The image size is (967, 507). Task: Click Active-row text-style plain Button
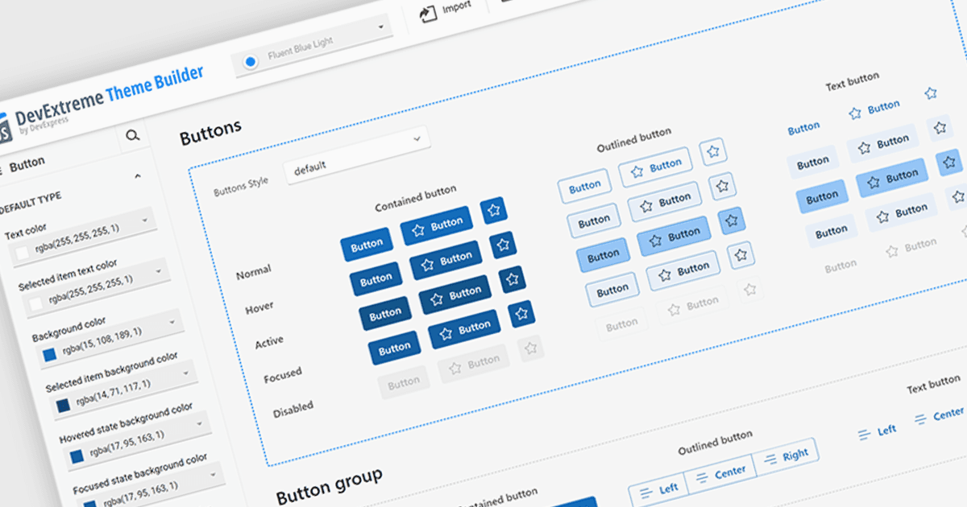click(822, 197)
